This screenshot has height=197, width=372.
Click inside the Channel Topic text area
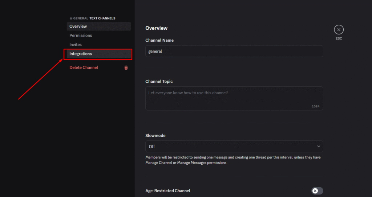(x=234, y=98)
